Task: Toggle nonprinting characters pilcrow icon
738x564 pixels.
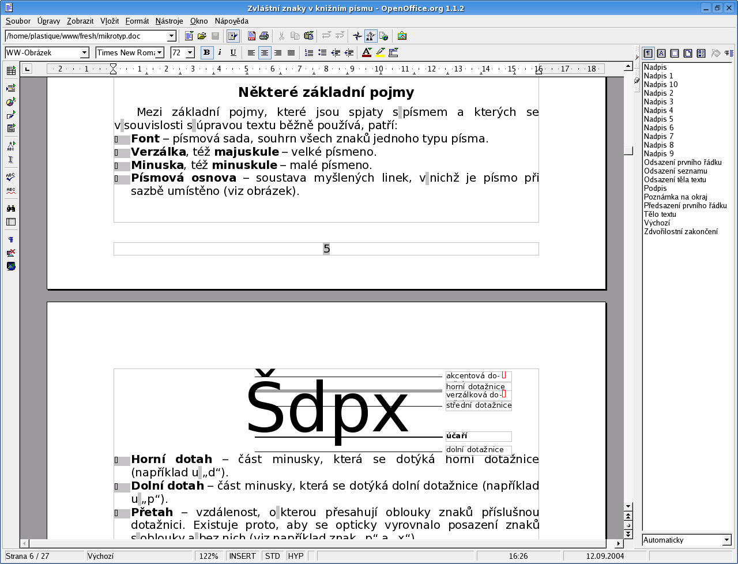Action: pyautogui.click(x=10, y=239)
